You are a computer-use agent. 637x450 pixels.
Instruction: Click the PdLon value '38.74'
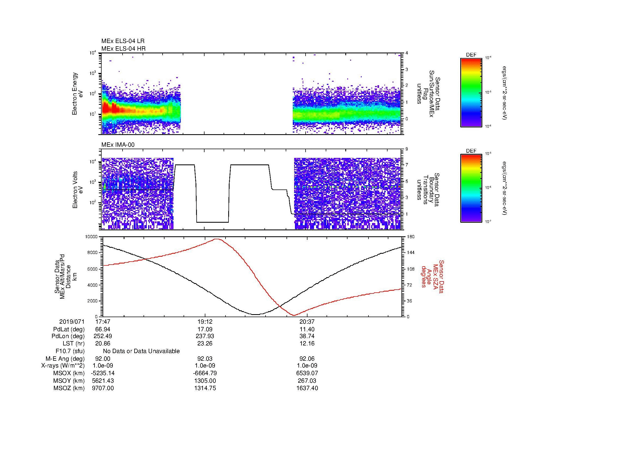307,336
